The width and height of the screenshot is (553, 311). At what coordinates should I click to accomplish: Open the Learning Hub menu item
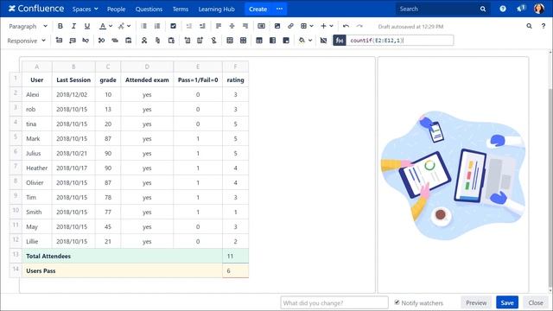tap(217, 10)
